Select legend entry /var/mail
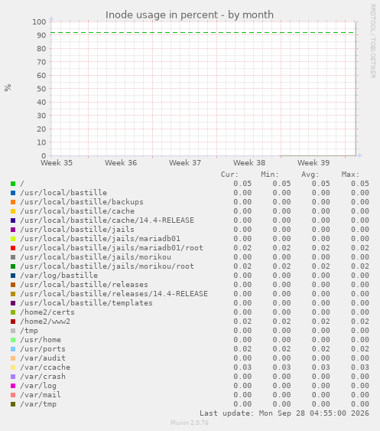Viewport: 380px width, 431px height. (41, 395)
